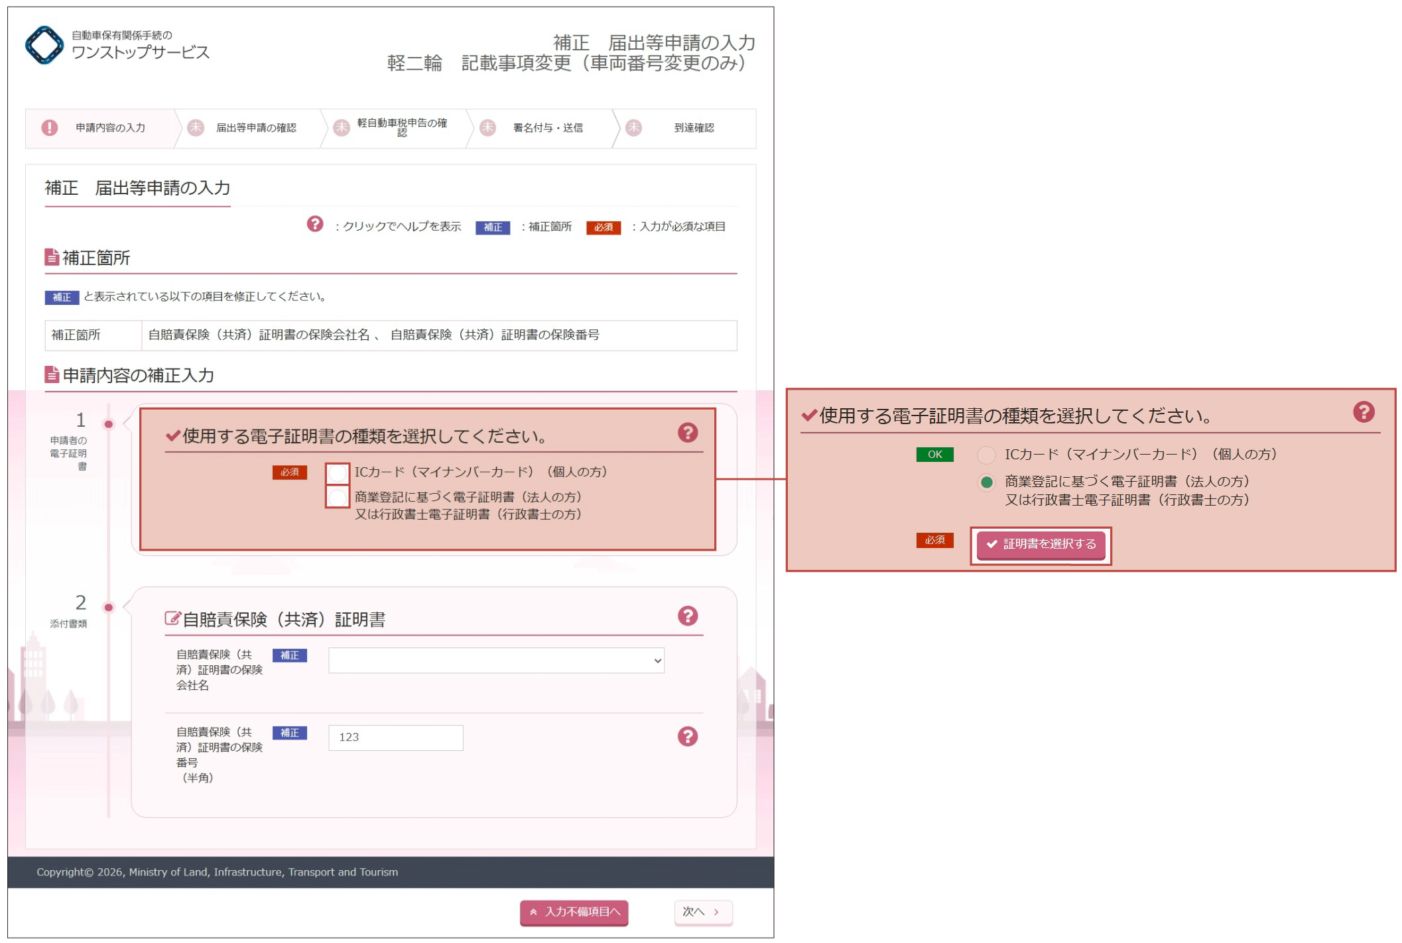Image resolution: width=1402 pixels, height=943 pixels.
Task: Click the 証明書を選択する button
Action: coord(1041,545)
